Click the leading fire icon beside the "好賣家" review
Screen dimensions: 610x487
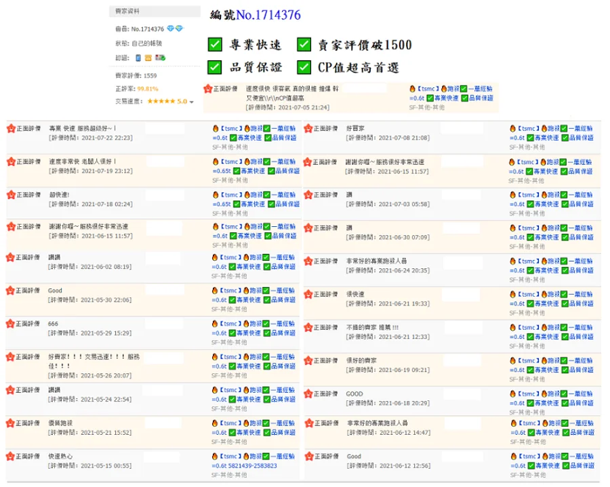coord(512,128)
